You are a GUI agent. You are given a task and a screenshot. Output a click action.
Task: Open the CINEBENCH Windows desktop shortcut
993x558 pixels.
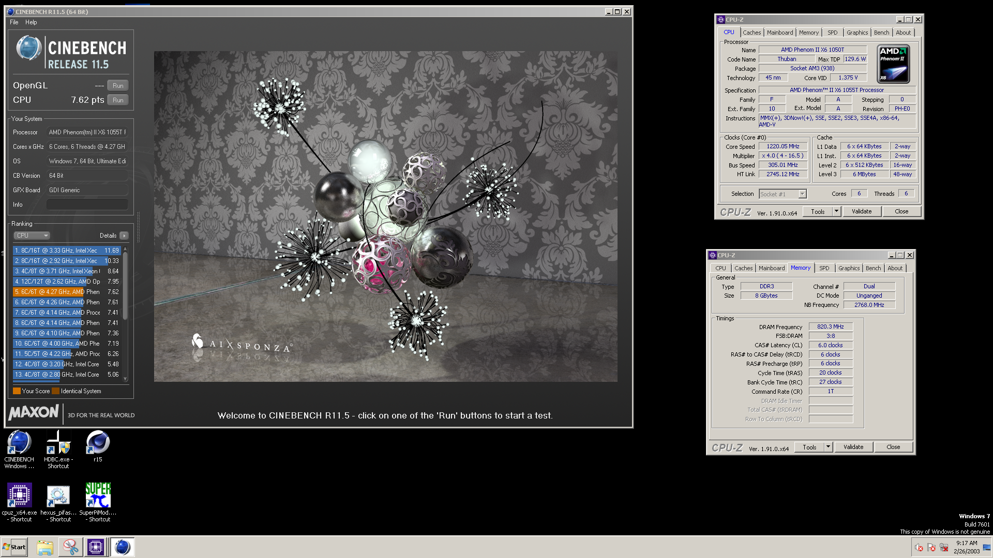coord(19,449)
